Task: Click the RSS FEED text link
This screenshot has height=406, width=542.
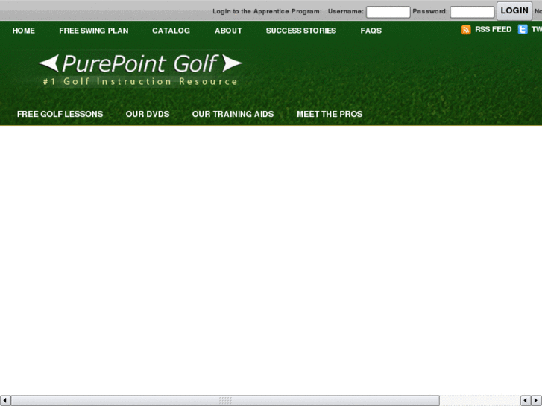Action: pos(494,29)
